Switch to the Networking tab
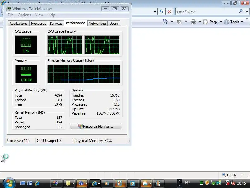Viewport: 250px width, 188px height. (x=97, y=23)
